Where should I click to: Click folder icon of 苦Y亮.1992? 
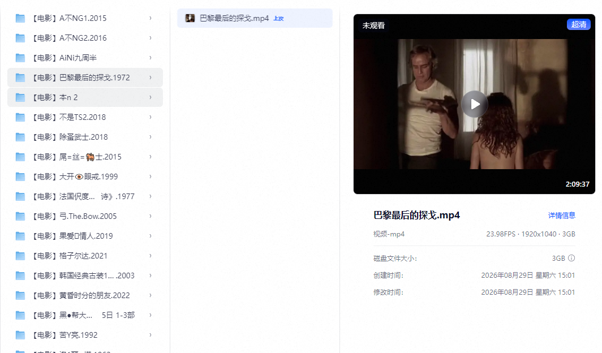point(20,335)
